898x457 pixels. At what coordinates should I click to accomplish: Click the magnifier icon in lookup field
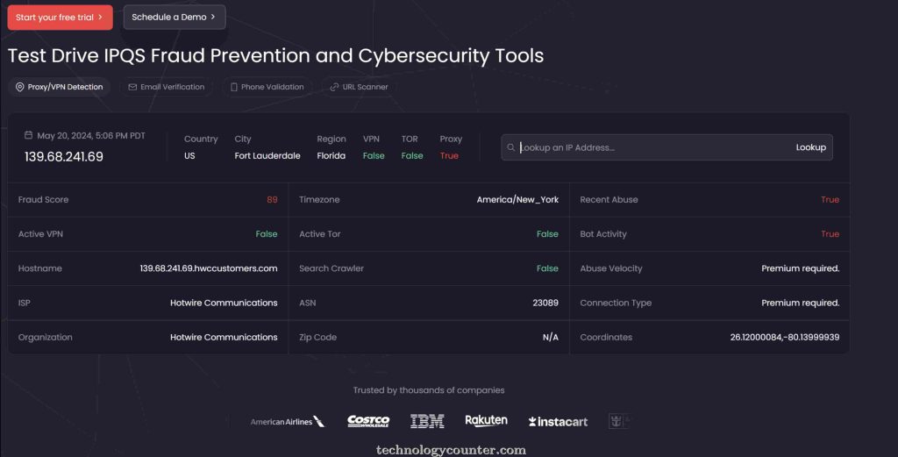(x=510, y=147)
